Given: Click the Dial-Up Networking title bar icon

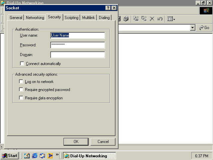Looking at the screenshot, I should 3,3.
